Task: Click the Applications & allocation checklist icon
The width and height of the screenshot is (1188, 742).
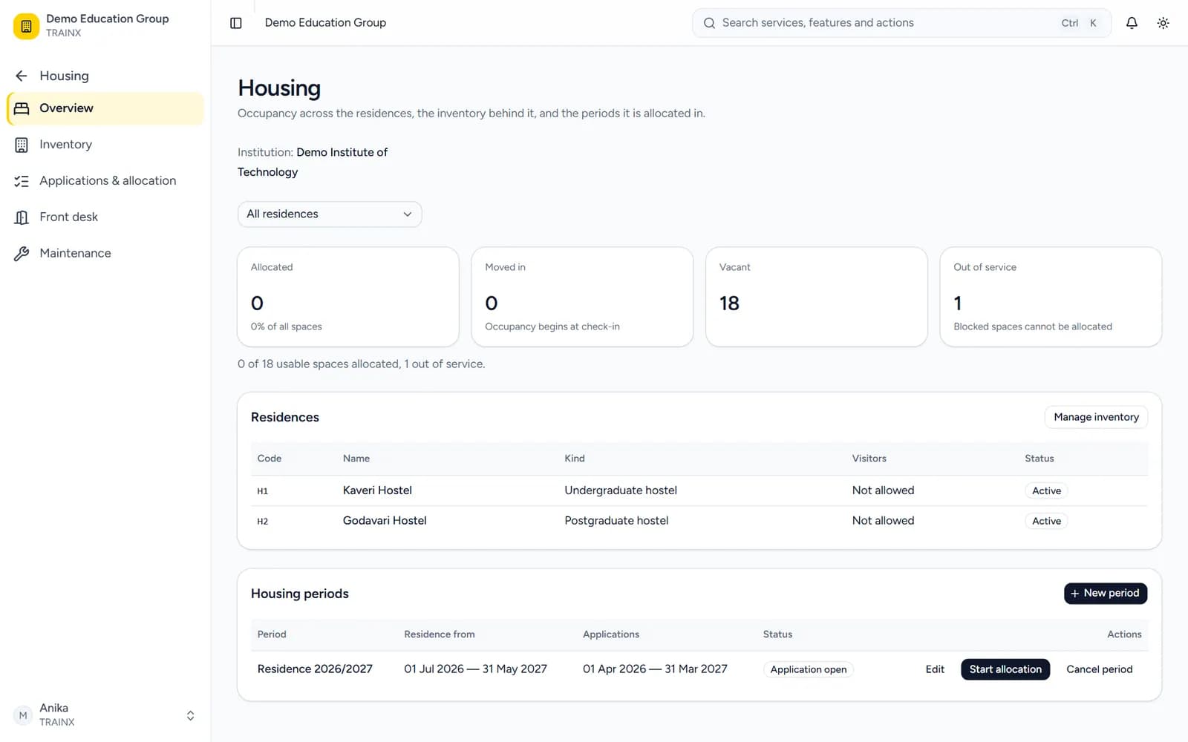Action: [22, 181]
